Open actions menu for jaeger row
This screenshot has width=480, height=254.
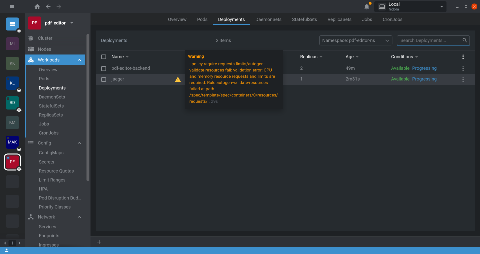tap(463, 79)
